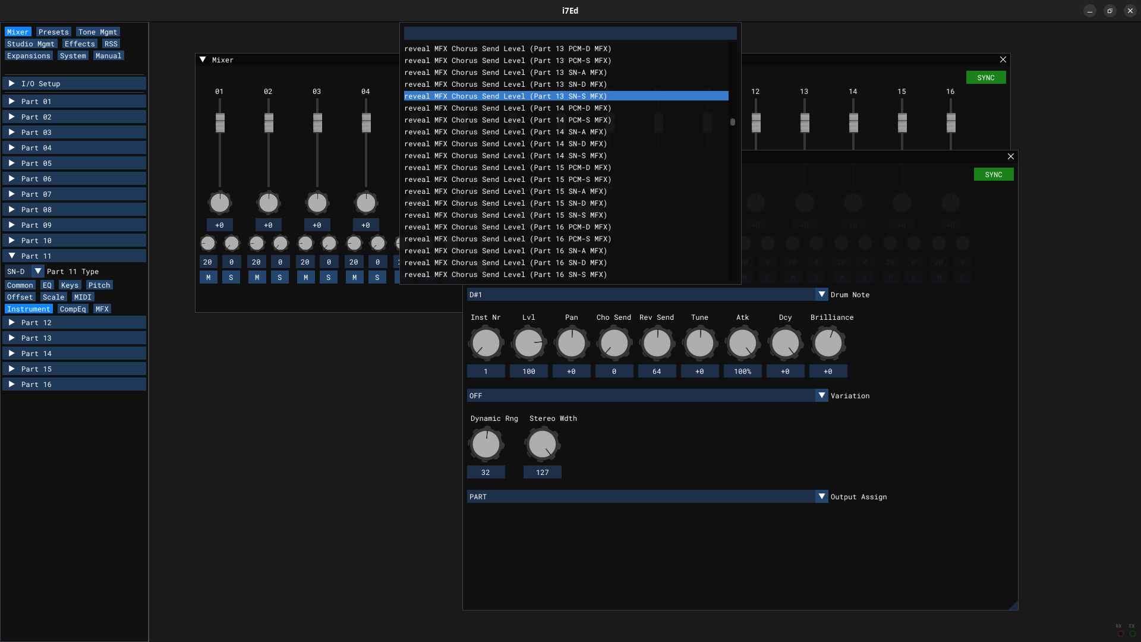
Task: Open Part 11 MFX page
Action: [x=102, y=309]
